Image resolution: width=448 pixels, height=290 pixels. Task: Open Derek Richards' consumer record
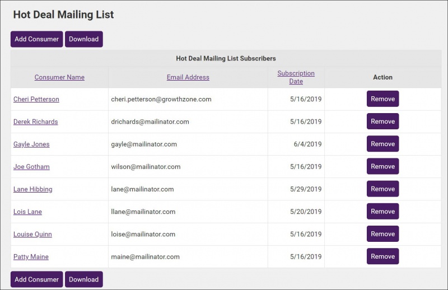click(x=35, y=121)
